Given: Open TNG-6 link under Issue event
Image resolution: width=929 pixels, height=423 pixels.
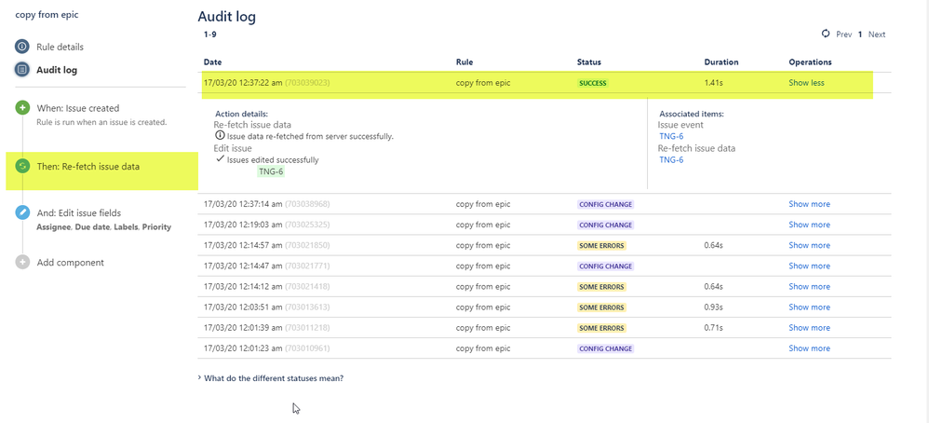Looking at the screenshot, I should (x=671, y=136).
